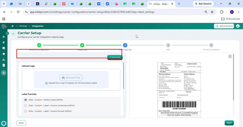Select the highlighted settings gear in the sidebar
The height and width of the screenshot is (127, 243).
point(4,73)
